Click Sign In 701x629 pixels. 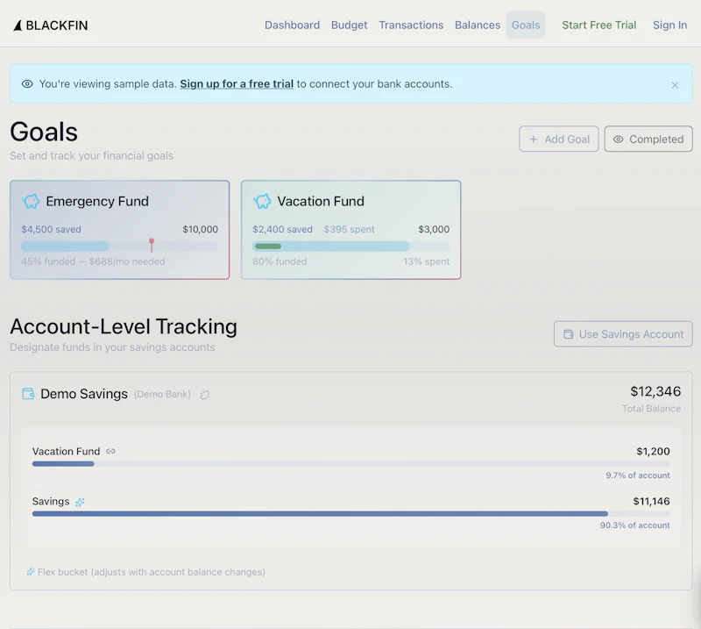669,25
